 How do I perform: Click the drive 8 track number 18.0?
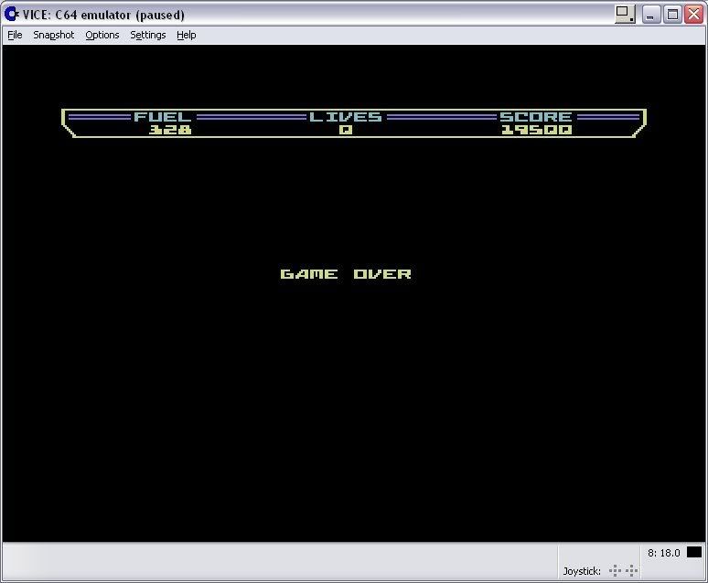663,553
